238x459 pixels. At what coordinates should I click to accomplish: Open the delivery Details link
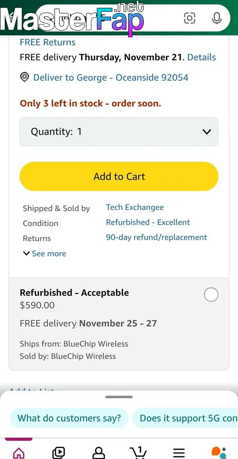pos(201,57)
